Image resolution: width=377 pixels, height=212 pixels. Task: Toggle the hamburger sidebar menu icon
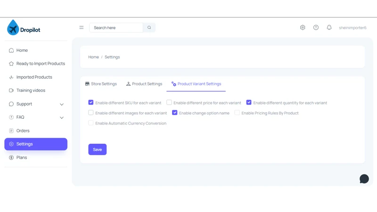[82, 27]
